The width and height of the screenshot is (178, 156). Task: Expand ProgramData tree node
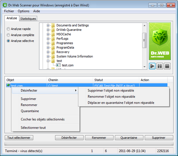tap(48, 47)
